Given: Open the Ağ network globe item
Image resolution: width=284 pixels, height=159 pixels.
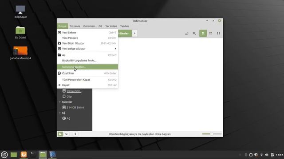Looking at the screenshot, I should tap(66, 118).
